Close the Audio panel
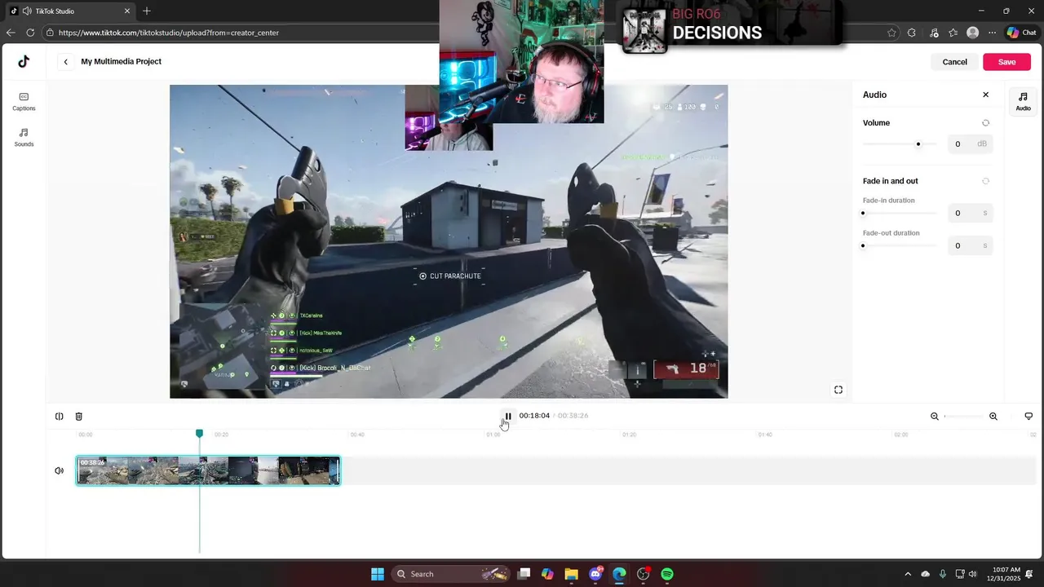The width and height of the screenshot is (1044, 587). pos(985,95)
